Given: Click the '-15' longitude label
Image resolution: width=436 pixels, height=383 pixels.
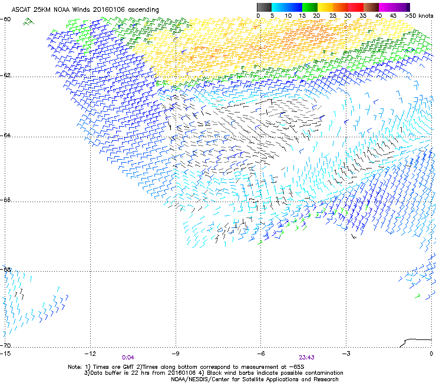Looking at the screenshot, I should (x=5, y=354).
